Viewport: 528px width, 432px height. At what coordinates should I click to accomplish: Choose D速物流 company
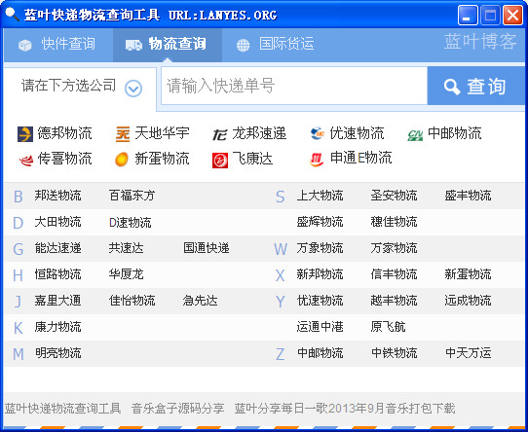tap(131, 223)
